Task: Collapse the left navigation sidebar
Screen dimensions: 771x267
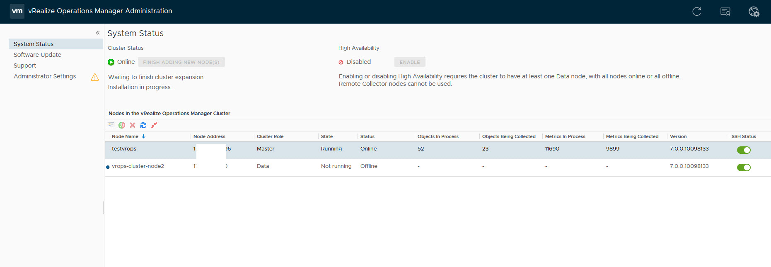Action: pos(98,33)
